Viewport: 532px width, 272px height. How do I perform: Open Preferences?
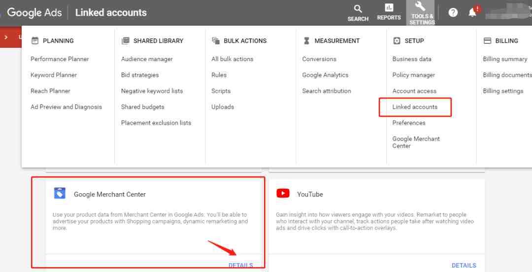click(409, 123)
